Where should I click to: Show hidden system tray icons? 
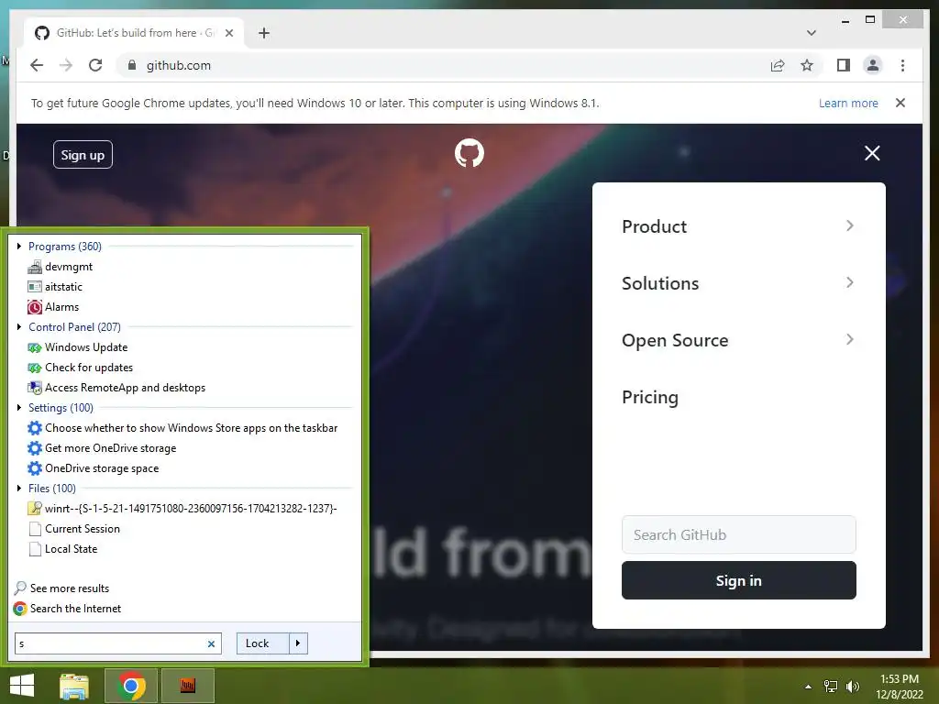pos(808,687)
